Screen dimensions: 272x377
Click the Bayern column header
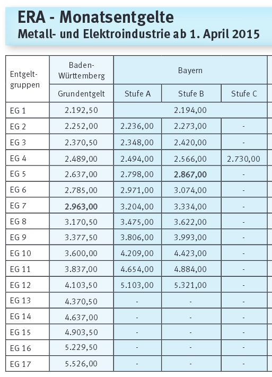point(190,71)
